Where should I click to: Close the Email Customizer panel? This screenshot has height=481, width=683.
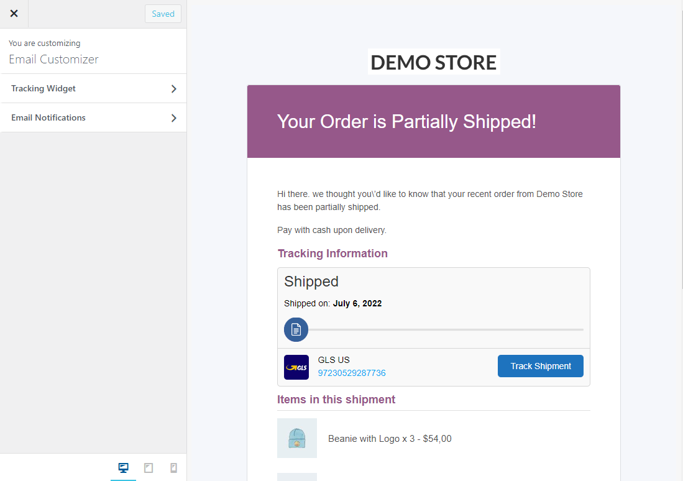14,13
